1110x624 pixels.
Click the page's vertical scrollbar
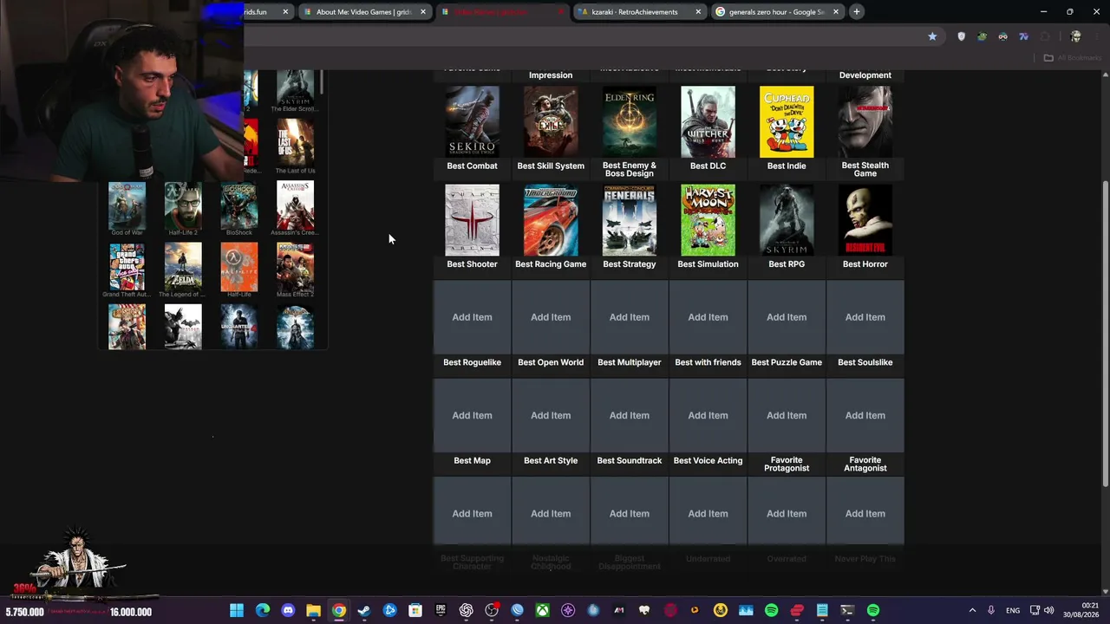pos(1105,334)
